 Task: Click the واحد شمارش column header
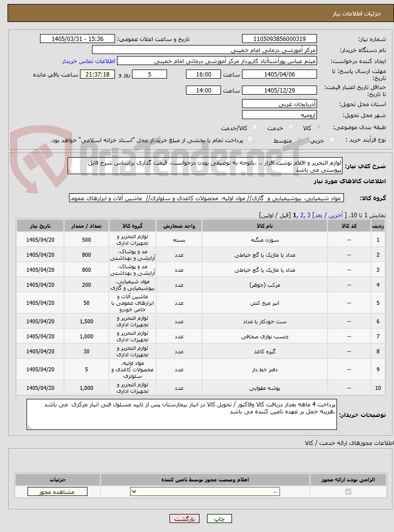tap(179, 226)
